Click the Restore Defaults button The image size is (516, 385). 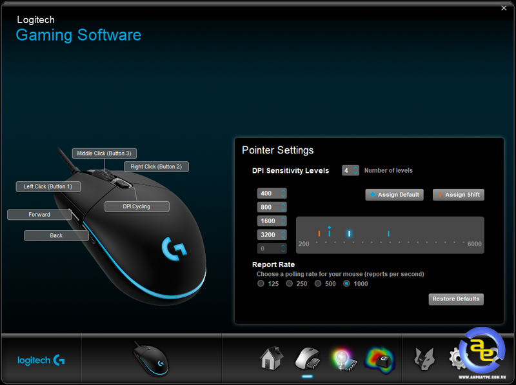pos(456,299)
